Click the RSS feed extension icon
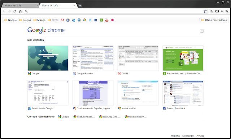231x139 pixels. [x=211, y=11]
